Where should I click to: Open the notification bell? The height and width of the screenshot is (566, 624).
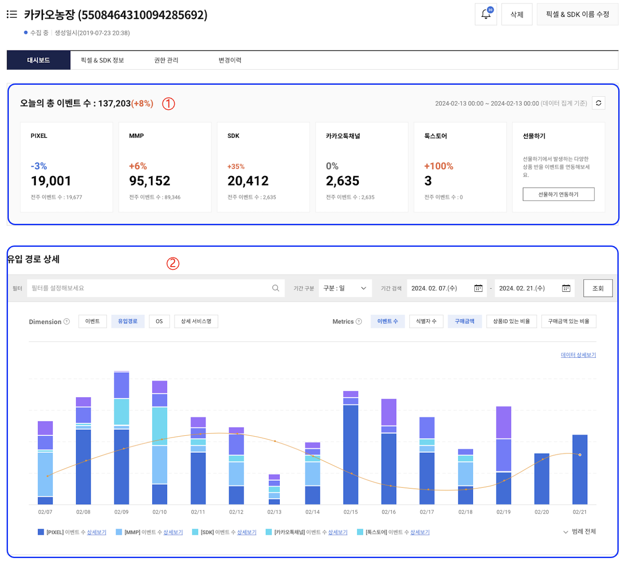point(485,14)
